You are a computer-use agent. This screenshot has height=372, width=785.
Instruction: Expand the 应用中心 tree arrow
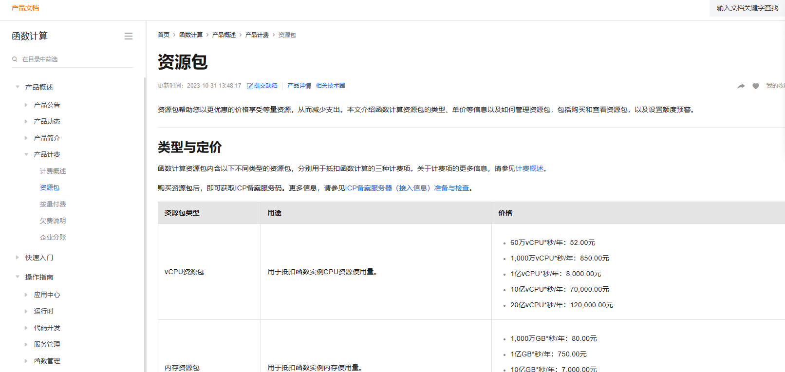pyautogui.click(x=26, y=295)
